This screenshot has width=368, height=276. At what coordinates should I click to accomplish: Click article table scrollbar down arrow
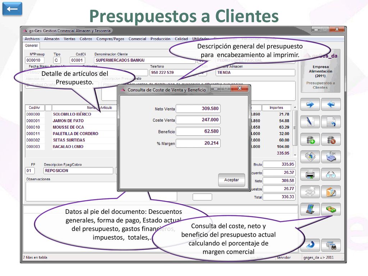[295, 155]
